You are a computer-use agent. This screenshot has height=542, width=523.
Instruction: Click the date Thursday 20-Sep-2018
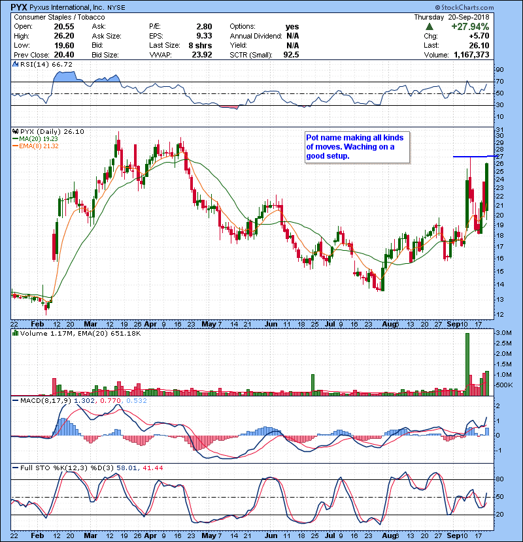coord(452,17)
